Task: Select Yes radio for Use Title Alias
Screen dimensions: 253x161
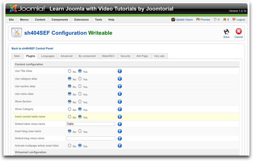Action: point(80,71)
